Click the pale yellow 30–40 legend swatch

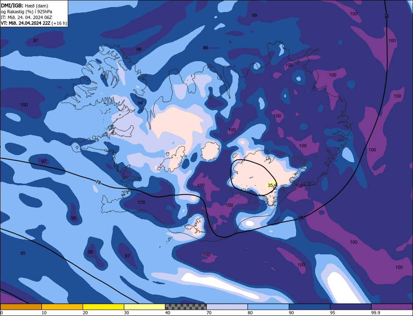[x=145, y=306]
